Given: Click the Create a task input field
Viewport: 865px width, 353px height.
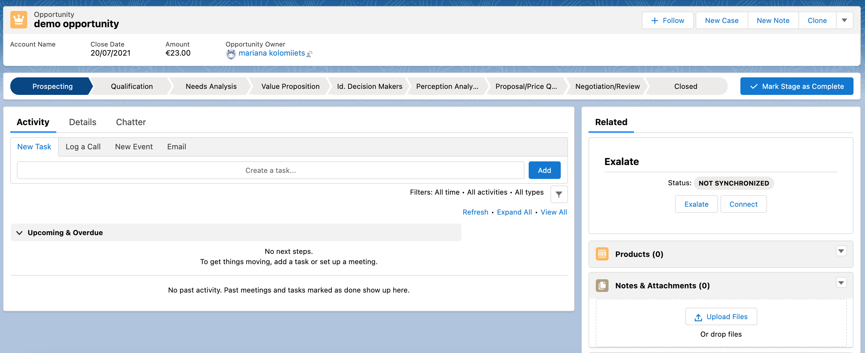Looking at the screenshot, I should (x=270, y=170).
